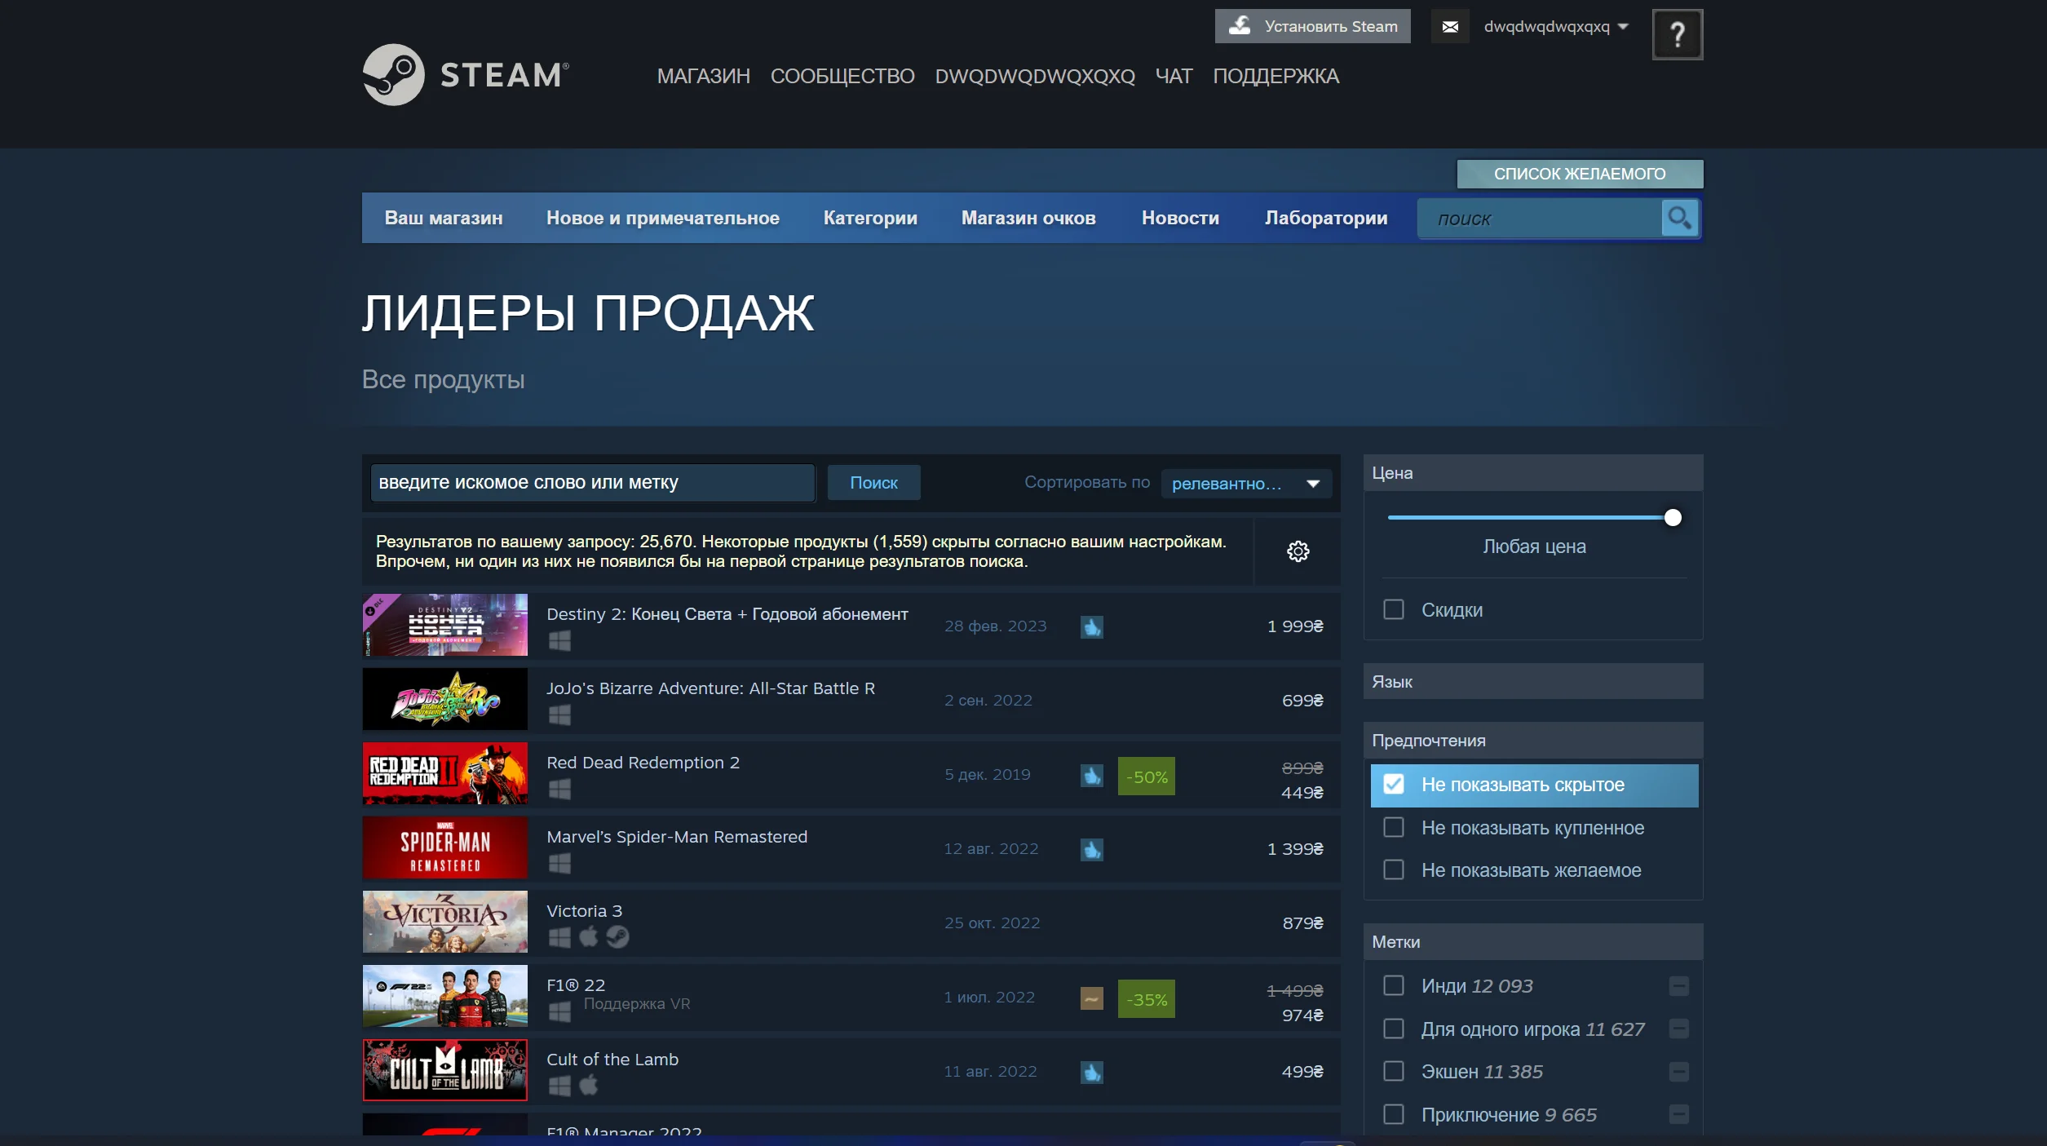
Task: Click the store поиск input field
Action: click(1540, 219)
